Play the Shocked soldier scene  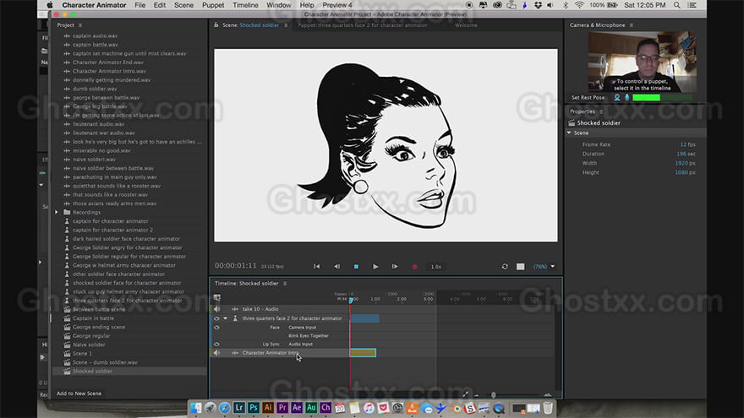click(x=375, y=267)
